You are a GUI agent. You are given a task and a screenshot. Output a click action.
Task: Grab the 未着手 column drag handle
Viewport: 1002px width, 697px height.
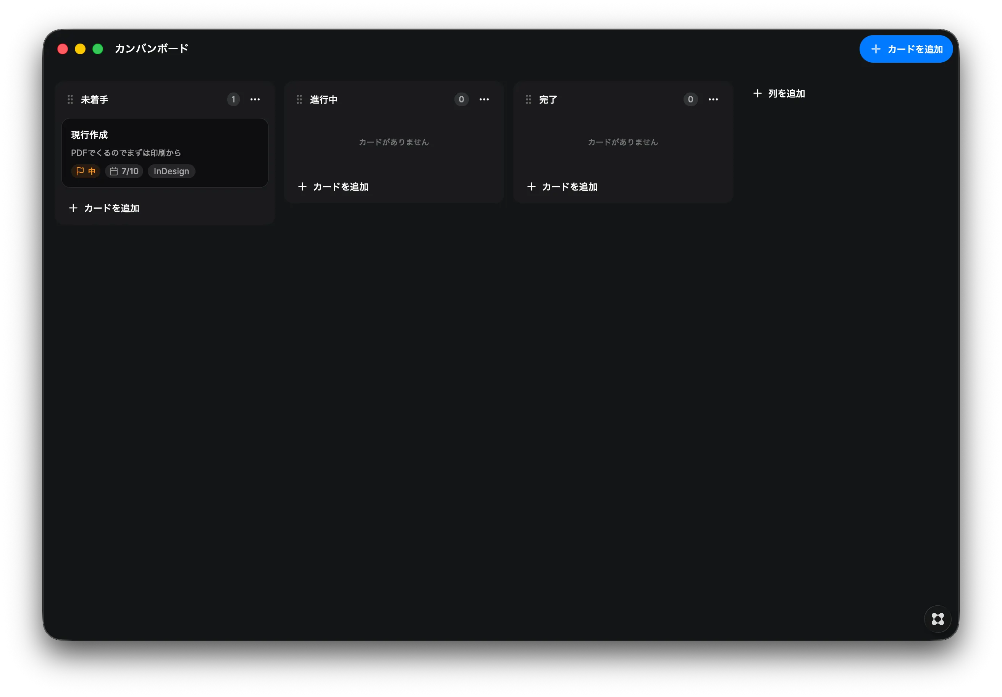[x=70, y=100]
